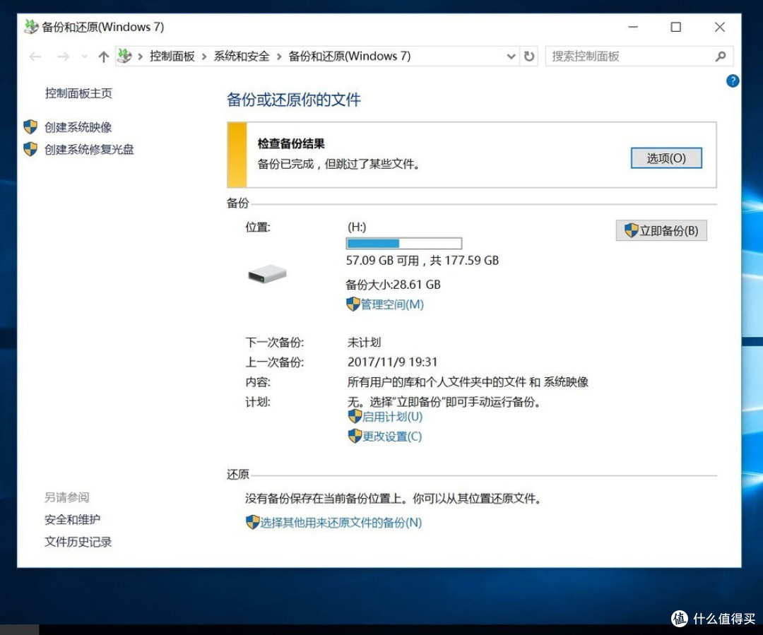Go to 控制面板主页
This screenshot has height=635, width=763.
point(78,93)
